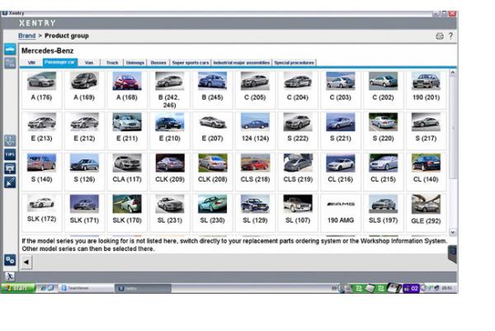Select the CLK (208) model series

click(213, 172)
